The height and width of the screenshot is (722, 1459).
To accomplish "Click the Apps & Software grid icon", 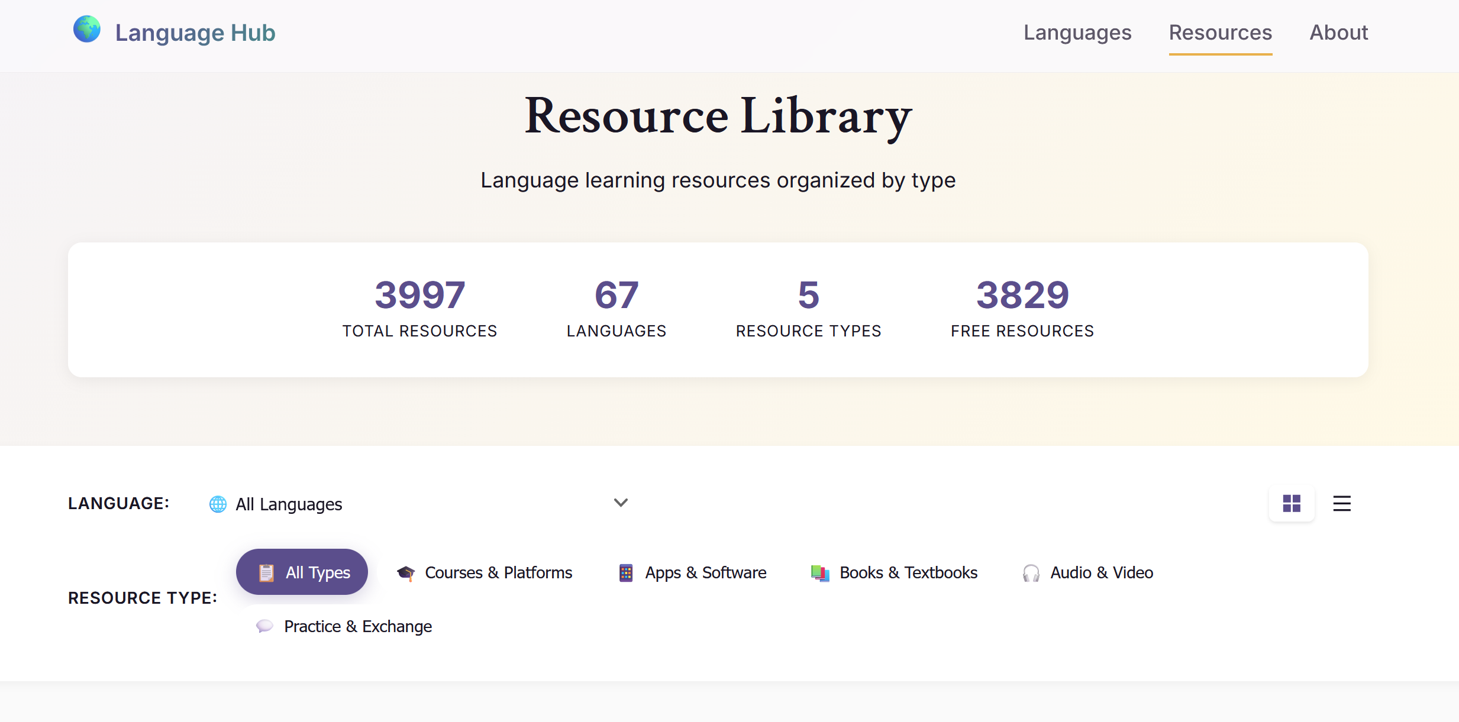I will click(626, 573).
